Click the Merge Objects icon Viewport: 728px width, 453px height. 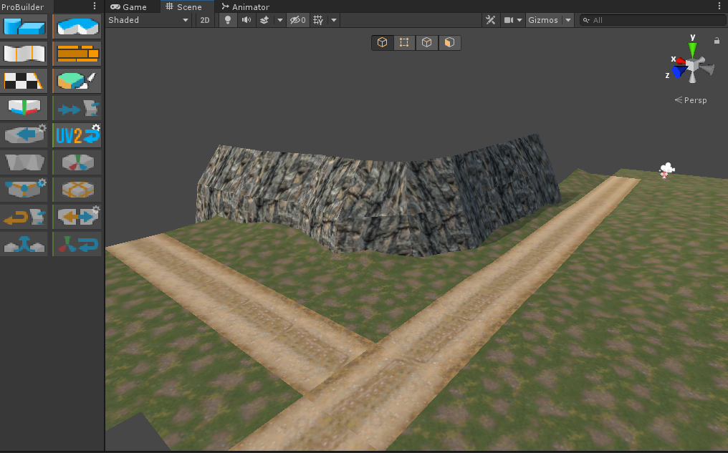point(24,244)
